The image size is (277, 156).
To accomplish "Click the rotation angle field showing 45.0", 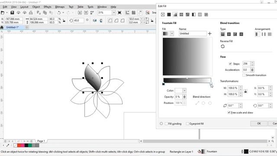I will [78, 20].
